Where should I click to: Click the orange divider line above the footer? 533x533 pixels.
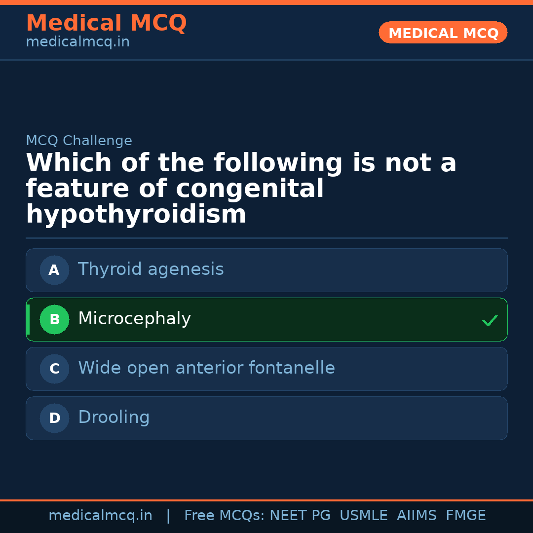(x=266, y=499)
